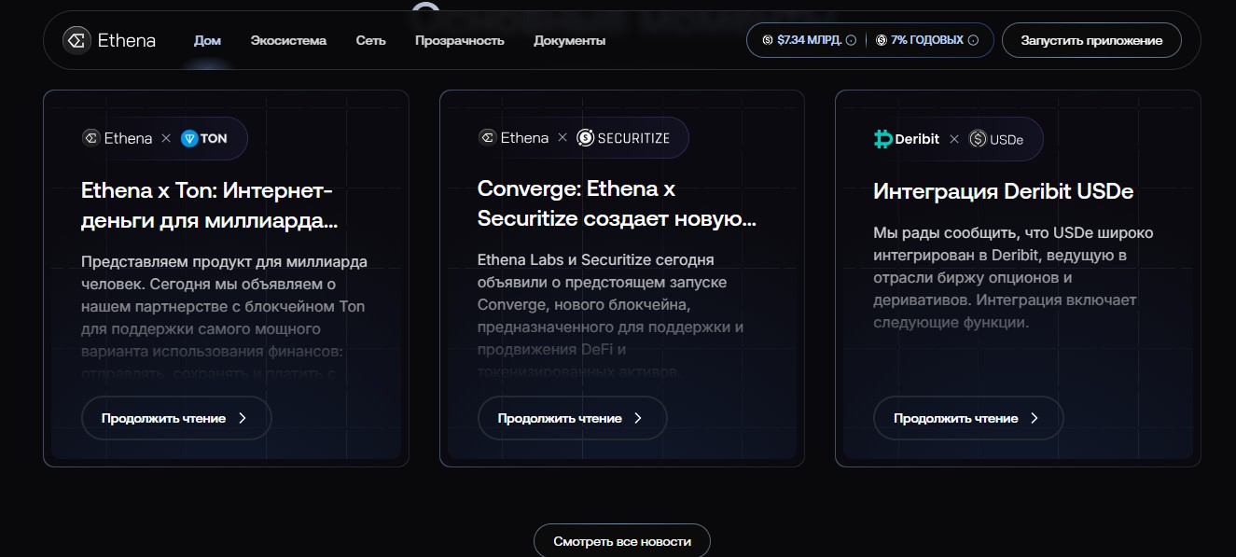Click the Ethena logo icon in header
Viewport: 1236px width, 557px height.
76,40
